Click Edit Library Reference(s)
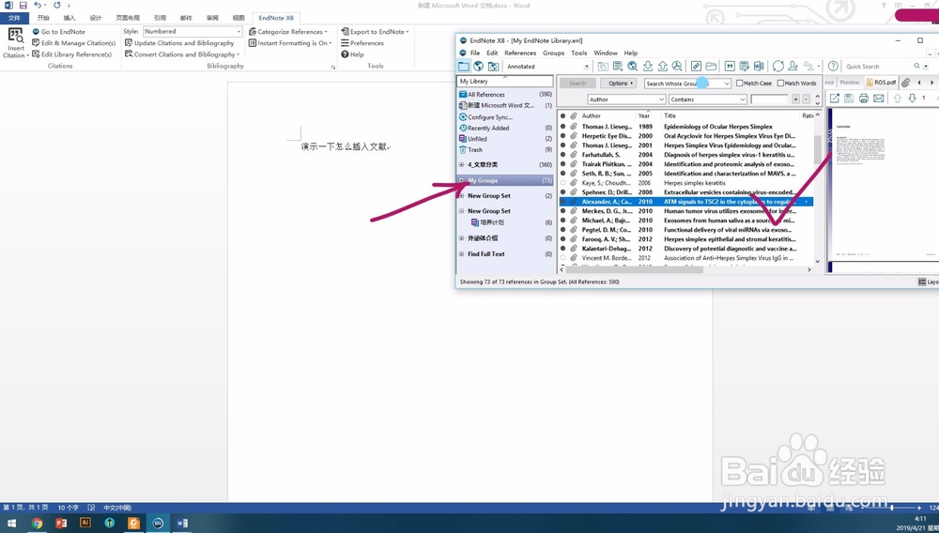 72,54
